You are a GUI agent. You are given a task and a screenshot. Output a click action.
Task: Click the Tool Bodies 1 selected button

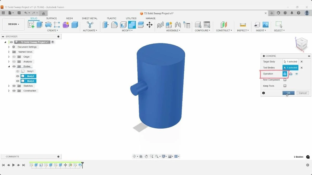290,68
